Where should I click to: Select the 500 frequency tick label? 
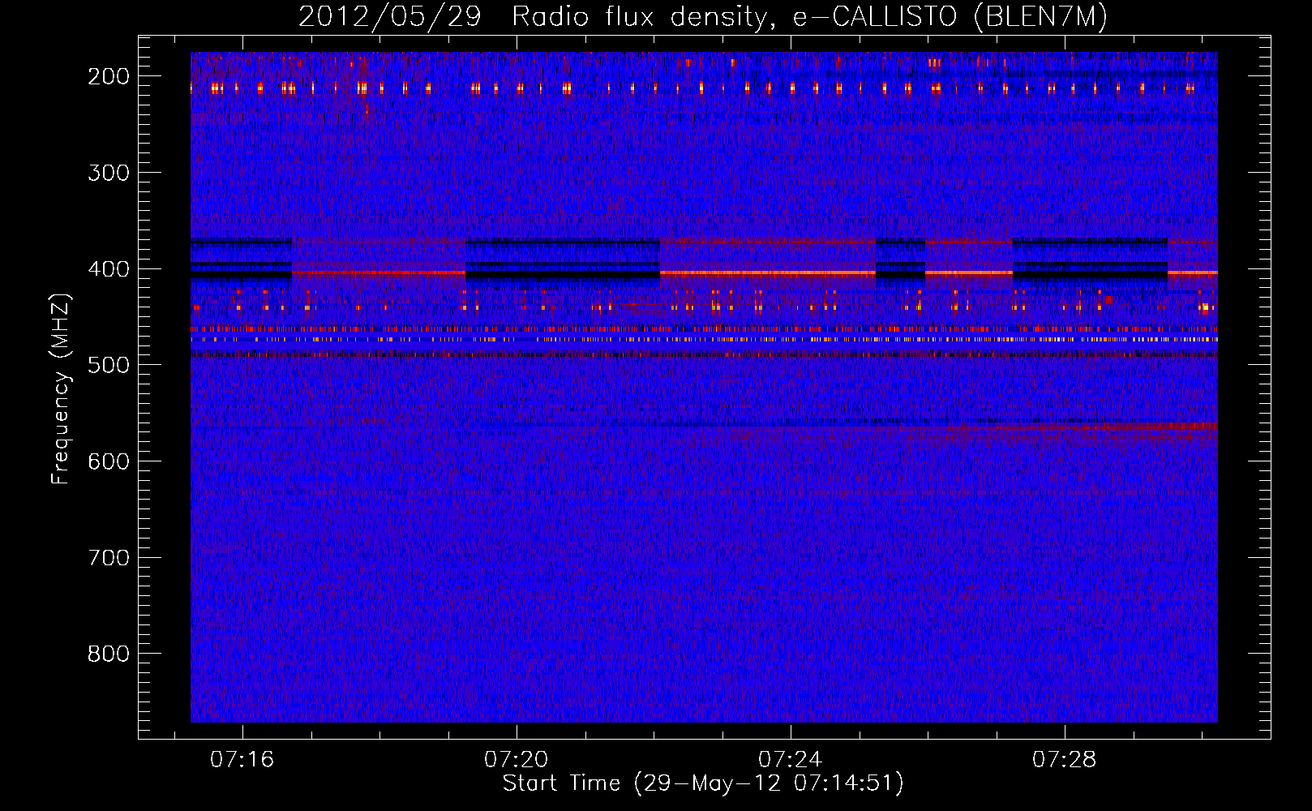click(109, 365)
